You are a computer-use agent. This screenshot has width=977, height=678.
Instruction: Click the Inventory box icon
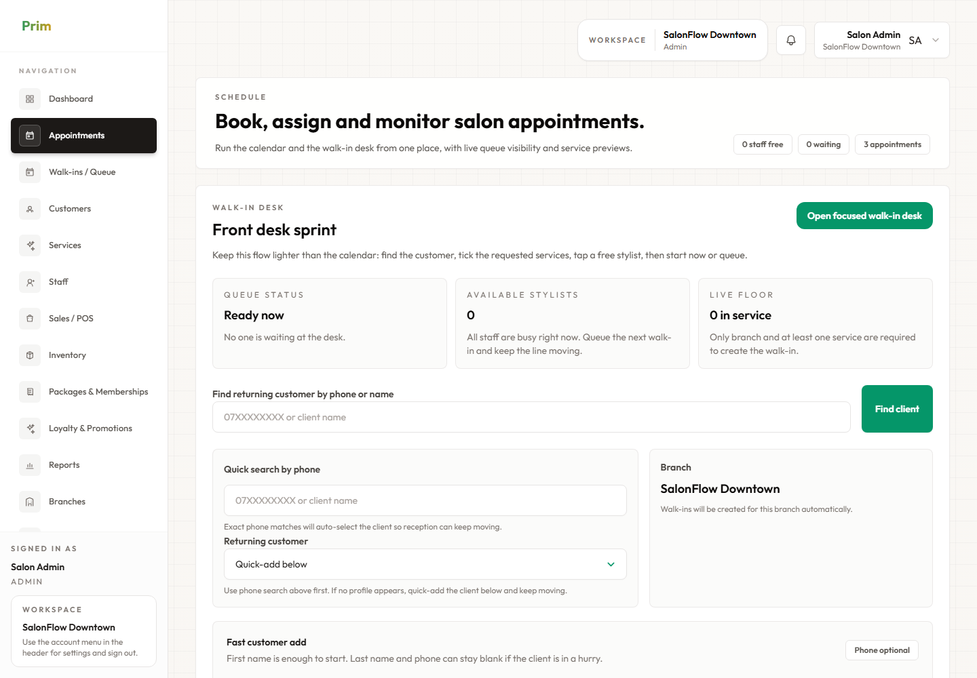pos(30,355)
